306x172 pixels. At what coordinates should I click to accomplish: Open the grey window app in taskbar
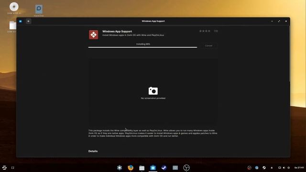click(175, 168)
